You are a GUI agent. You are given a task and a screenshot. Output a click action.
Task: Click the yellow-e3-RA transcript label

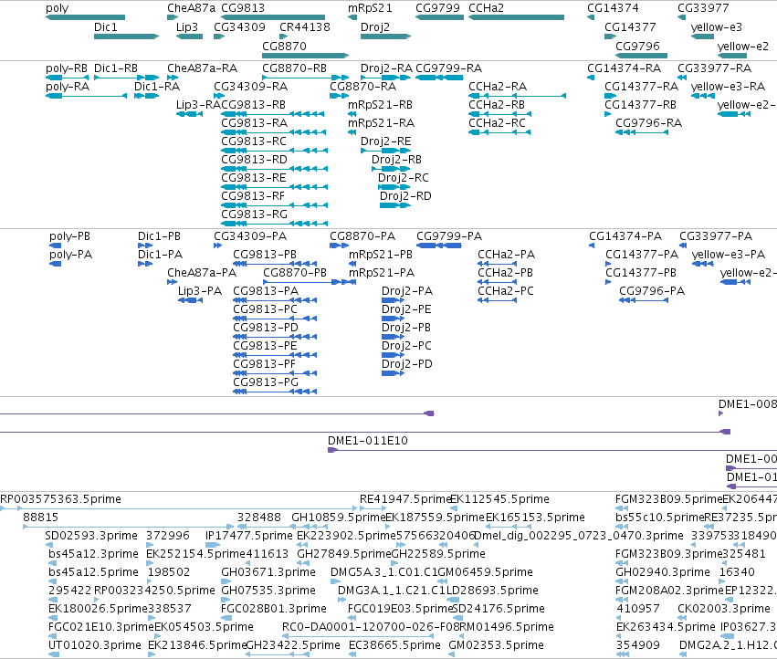[x=728, y=87]
